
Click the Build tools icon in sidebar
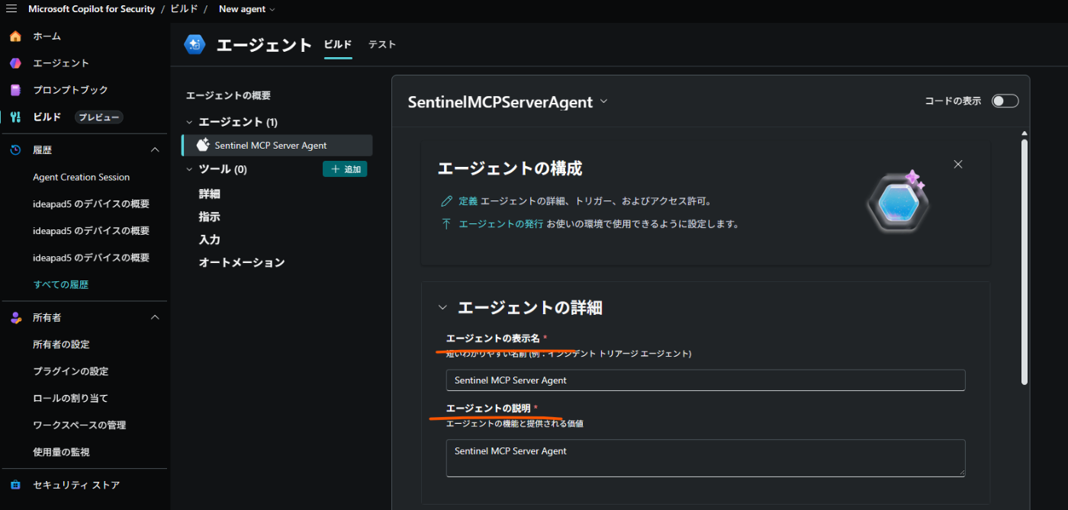(x=15, y=117)
